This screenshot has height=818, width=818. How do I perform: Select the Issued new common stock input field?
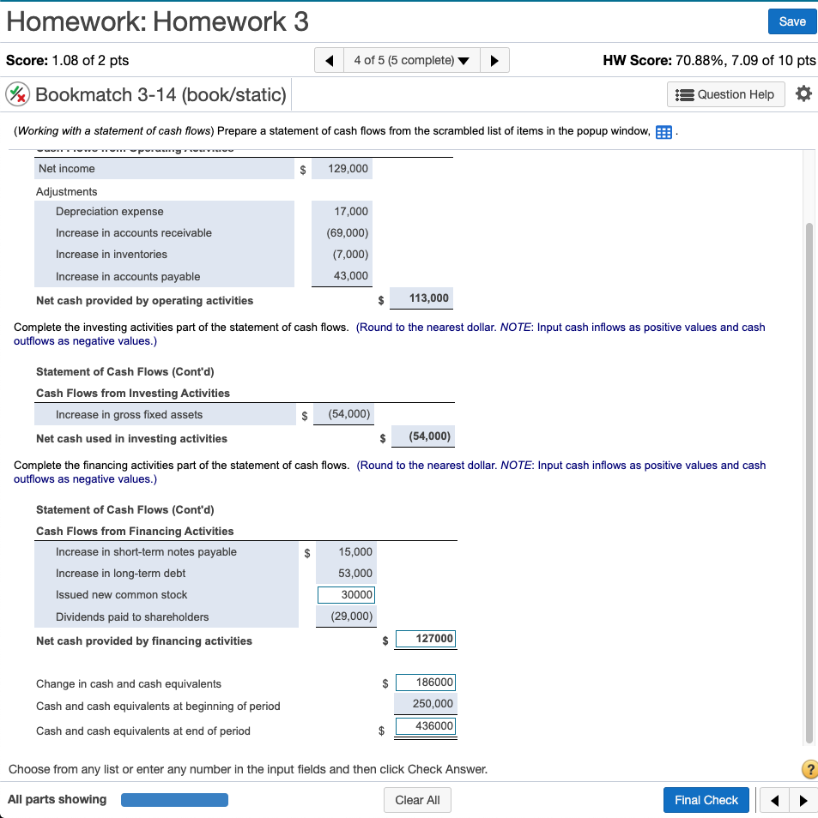(x=346, y=594)
